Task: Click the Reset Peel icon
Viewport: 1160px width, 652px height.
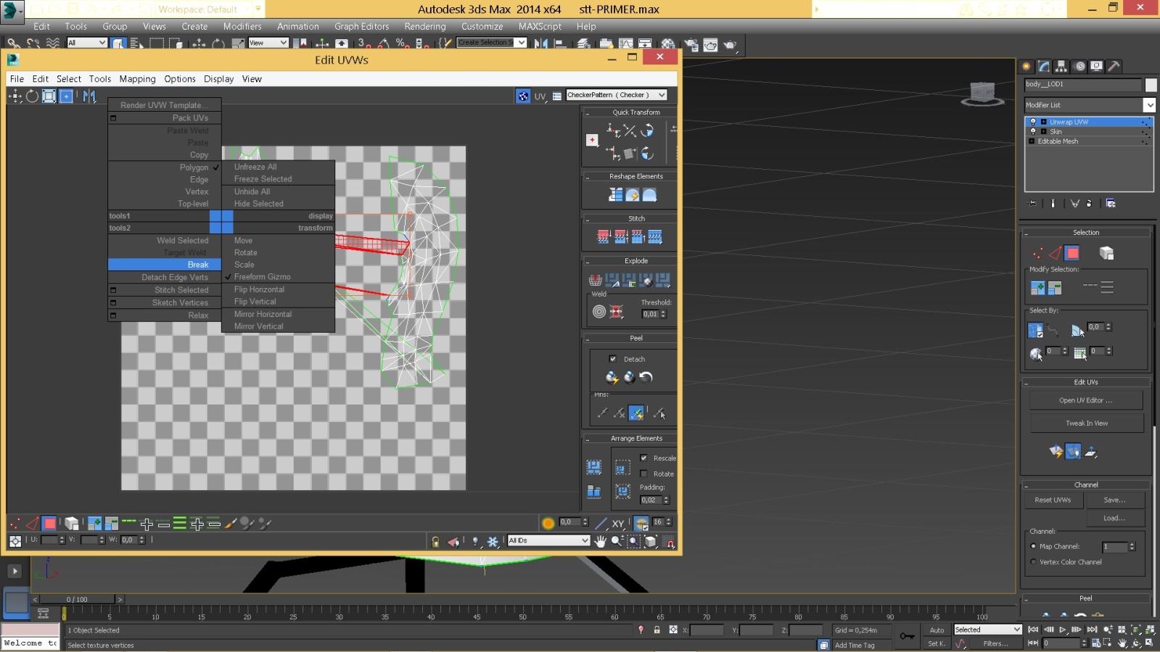Action: (646, 377)
